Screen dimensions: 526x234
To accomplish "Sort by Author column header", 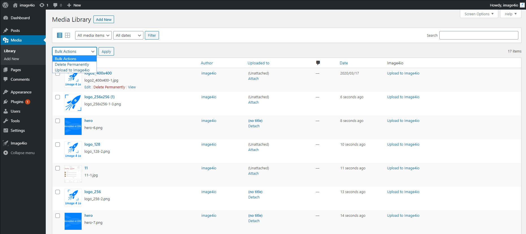I will (207, 63).
